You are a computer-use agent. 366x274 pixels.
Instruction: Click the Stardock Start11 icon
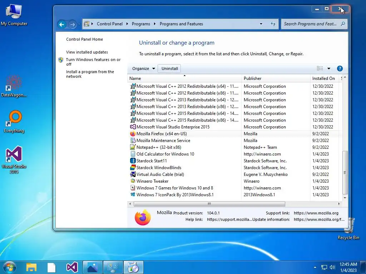133,161
